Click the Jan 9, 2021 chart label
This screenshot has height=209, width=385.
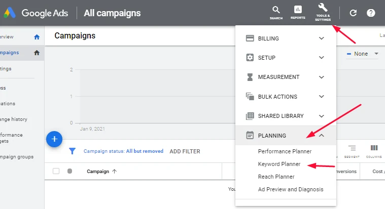(x=92, y=129)
